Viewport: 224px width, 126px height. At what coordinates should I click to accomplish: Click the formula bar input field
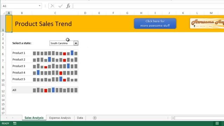(x=148, y=6)
